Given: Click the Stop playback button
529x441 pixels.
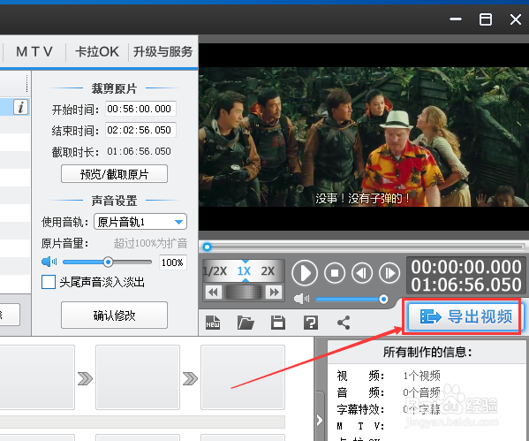Looking at the screenshot, I should tap(335, 273).
